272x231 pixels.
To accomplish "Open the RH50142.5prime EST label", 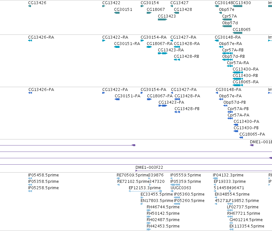I will (163, 213).
